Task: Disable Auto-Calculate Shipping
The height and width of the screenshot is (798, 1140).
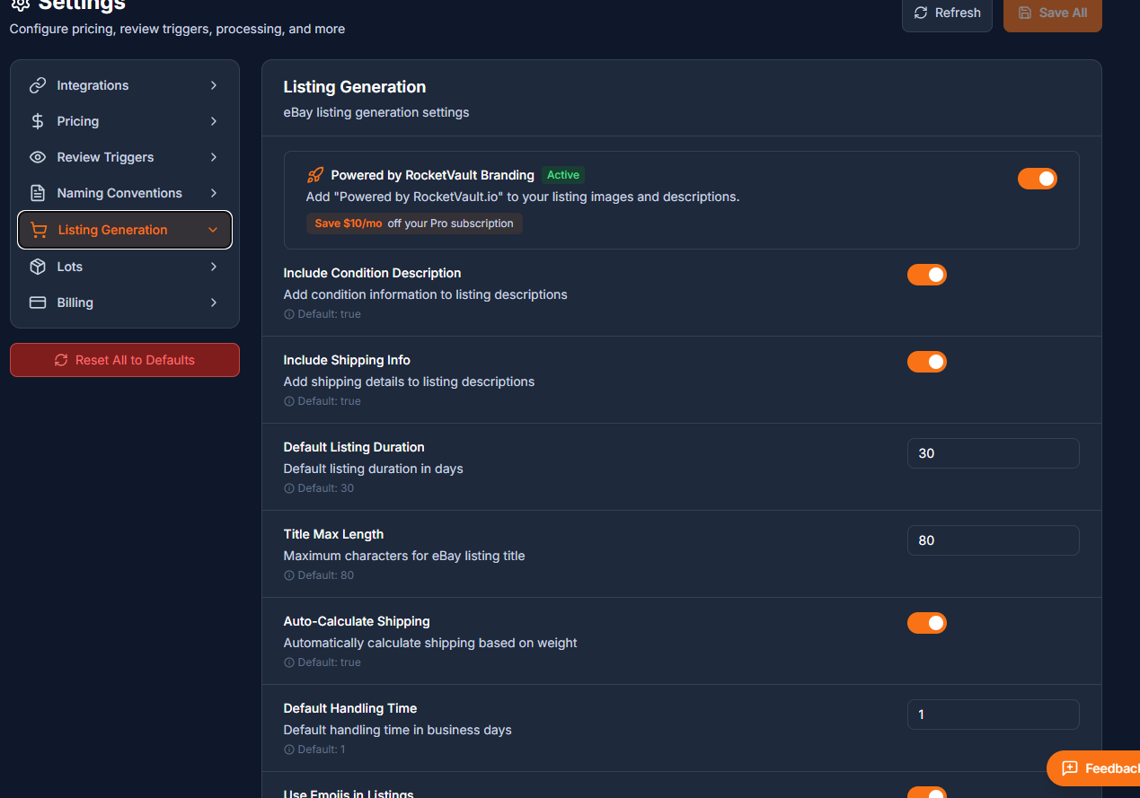Action: pos(927,623)
